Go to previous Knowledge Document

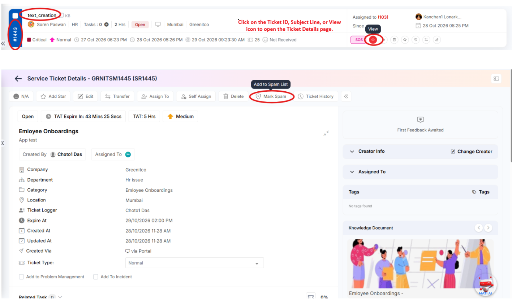click(479, 228)
